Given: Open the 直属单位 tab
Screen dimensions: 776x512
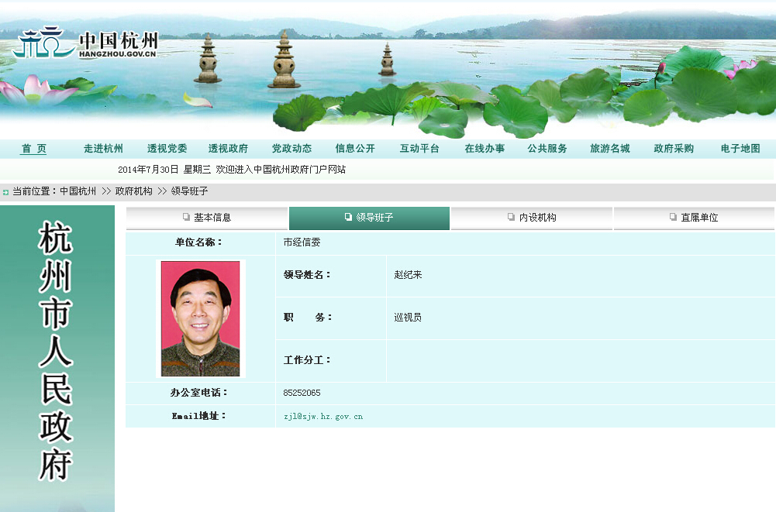Looking at the screenshot, I should [x=695, y=218].
